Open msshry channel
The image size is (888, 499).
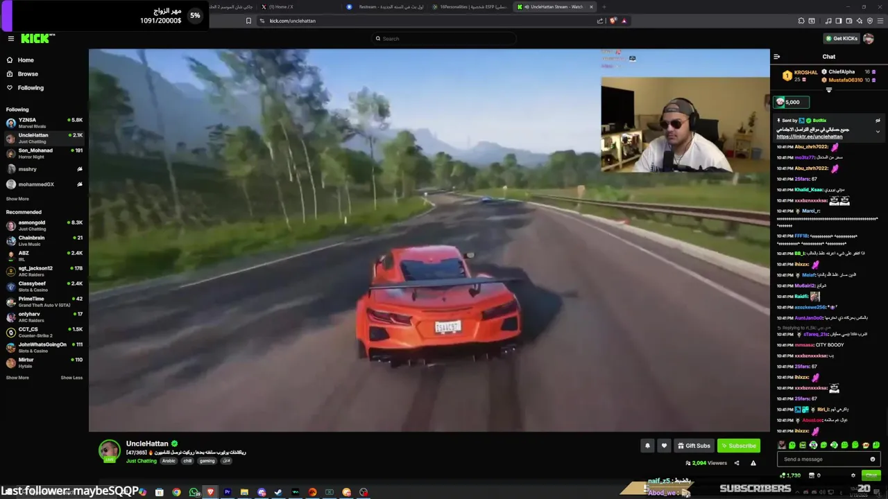click(43, 168)
